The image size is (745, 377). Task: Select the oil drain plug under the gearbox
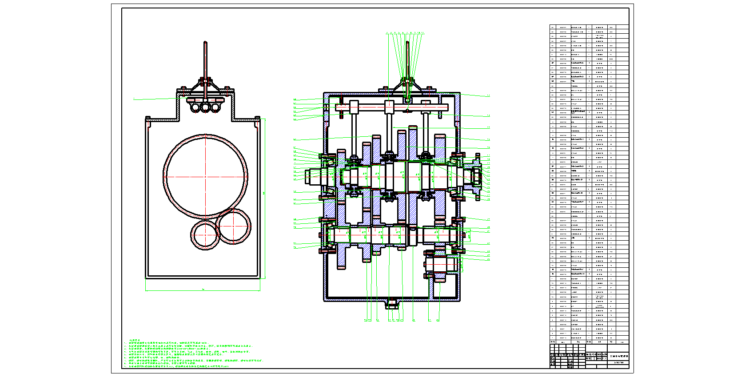(x=391, y=305)
